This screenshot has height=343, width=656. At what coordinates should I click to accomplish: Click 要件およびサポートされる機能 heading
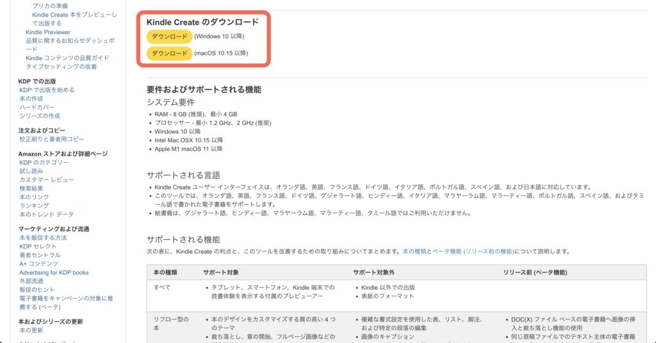[x=204, y=90]
